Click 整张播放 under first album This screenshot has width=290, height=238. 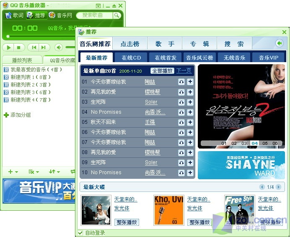(127, 222)
